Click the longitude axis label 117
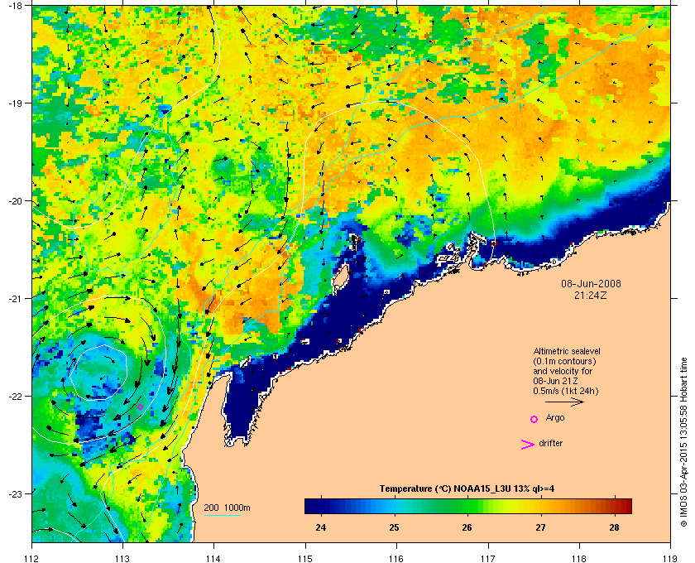The width and height of the screenshot is (695, 563). point(488,558)
